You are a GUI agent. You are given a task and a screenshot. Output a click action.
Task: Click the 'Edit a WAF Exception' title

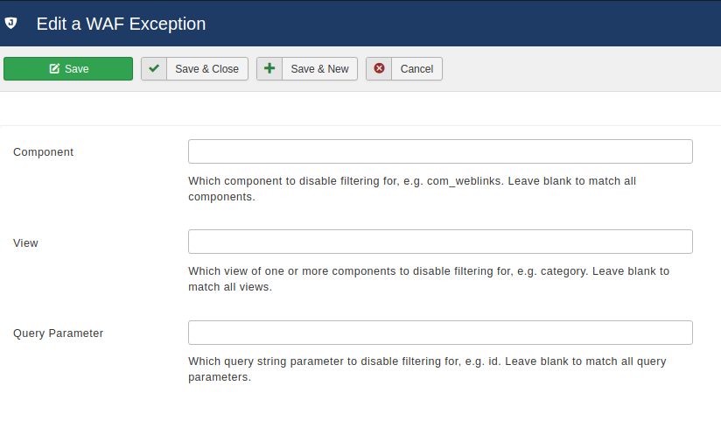click(121, 24)
